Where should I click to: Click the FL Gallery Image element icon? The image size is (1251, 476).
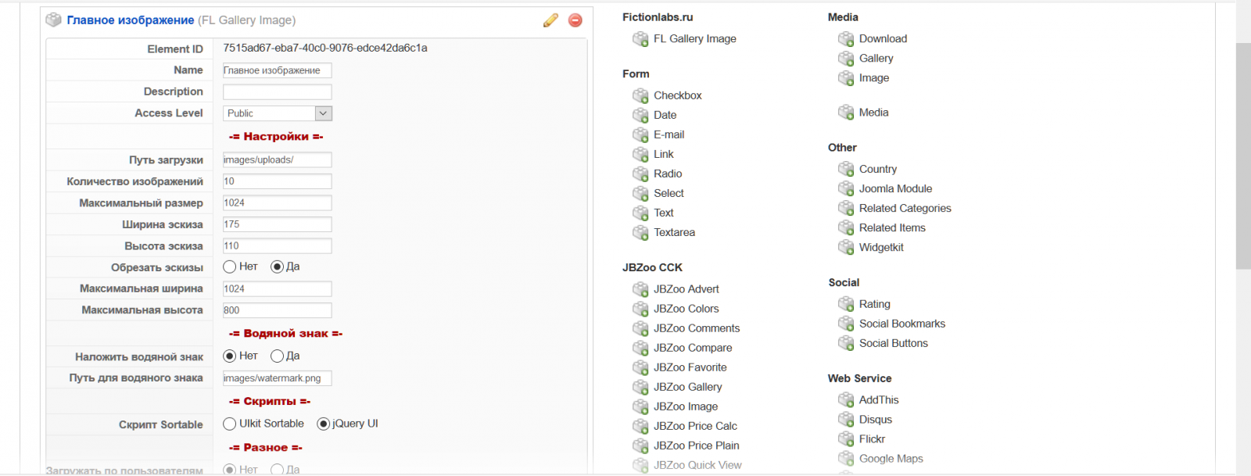(640, 39)
